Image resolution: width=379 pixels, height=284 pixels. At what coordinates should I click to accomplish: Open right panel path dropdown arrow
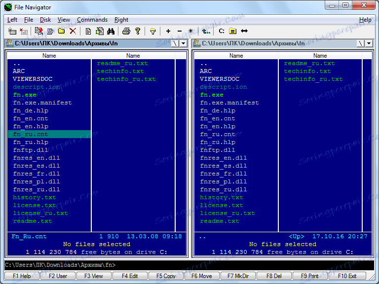[x=369, y=43]
